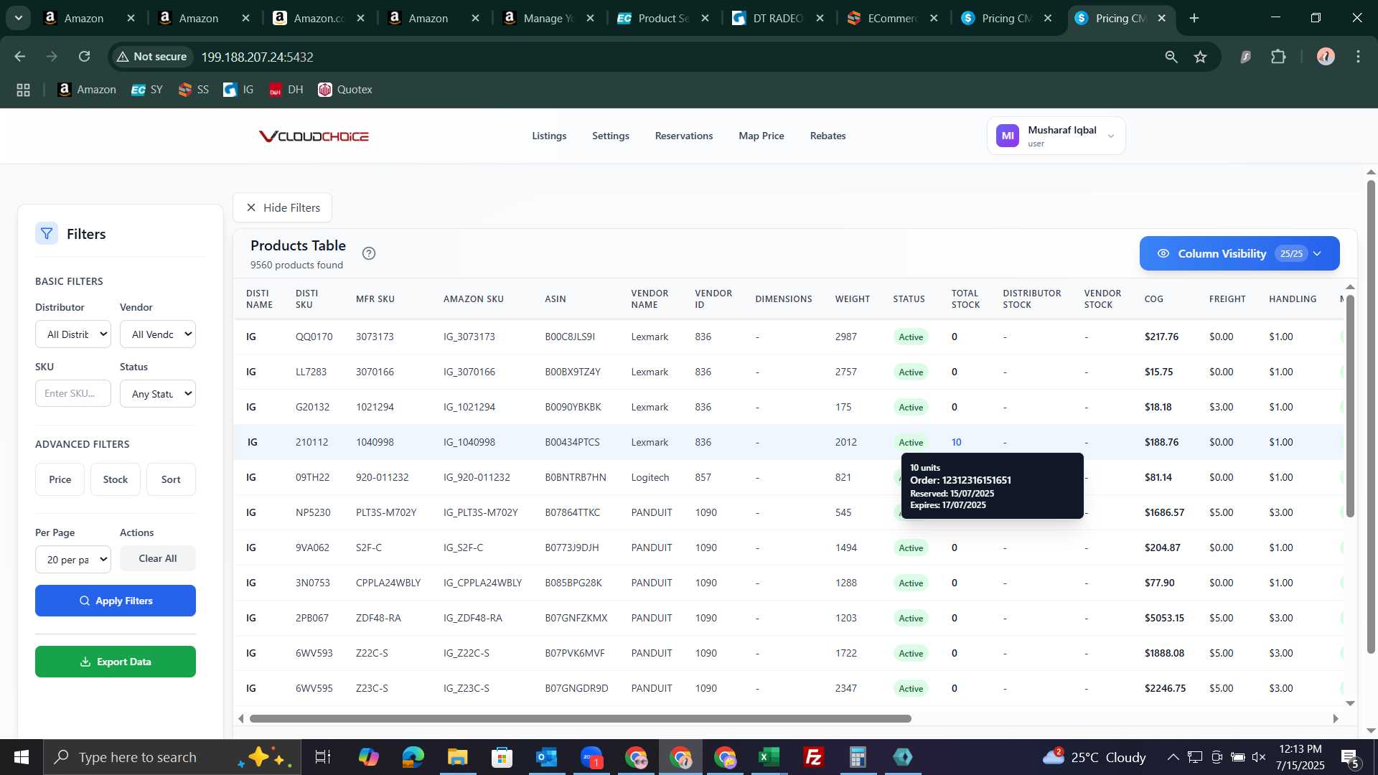
Task: Click the Logitech vendor name cell
Action: pos(650,477)
